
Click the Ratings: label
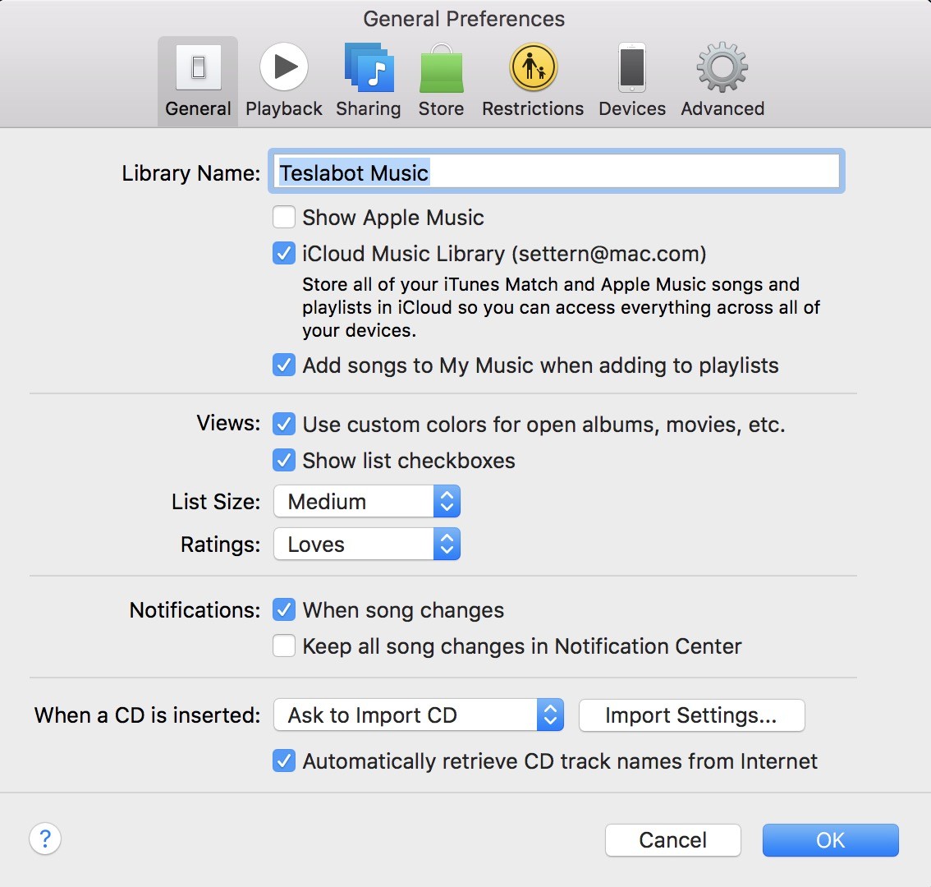220,545
